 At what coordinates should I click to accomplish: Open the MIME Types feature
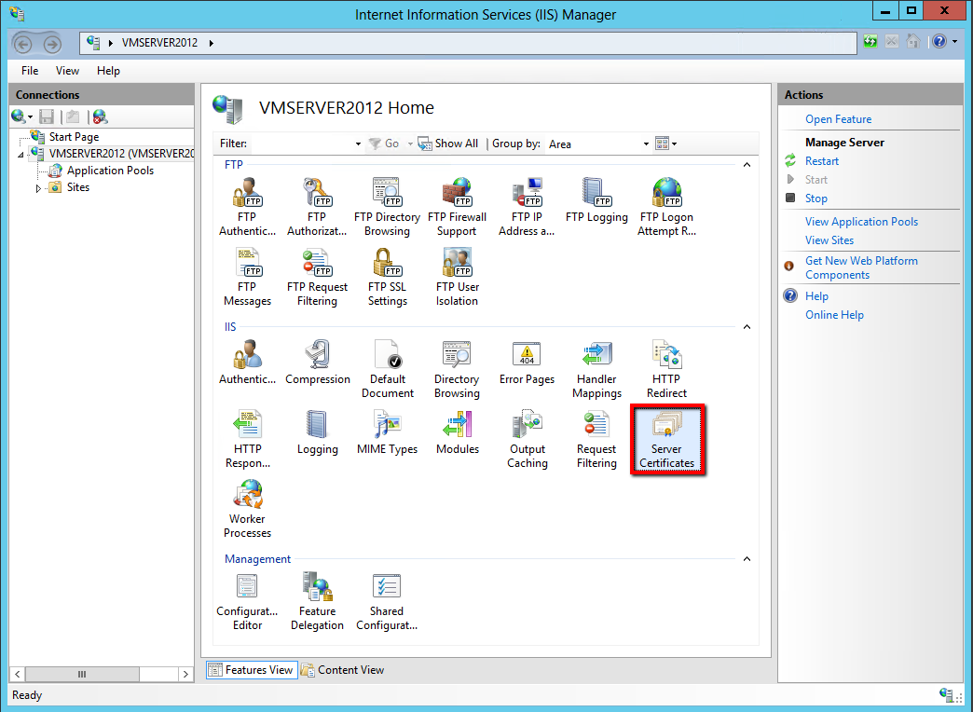[387, 431]
